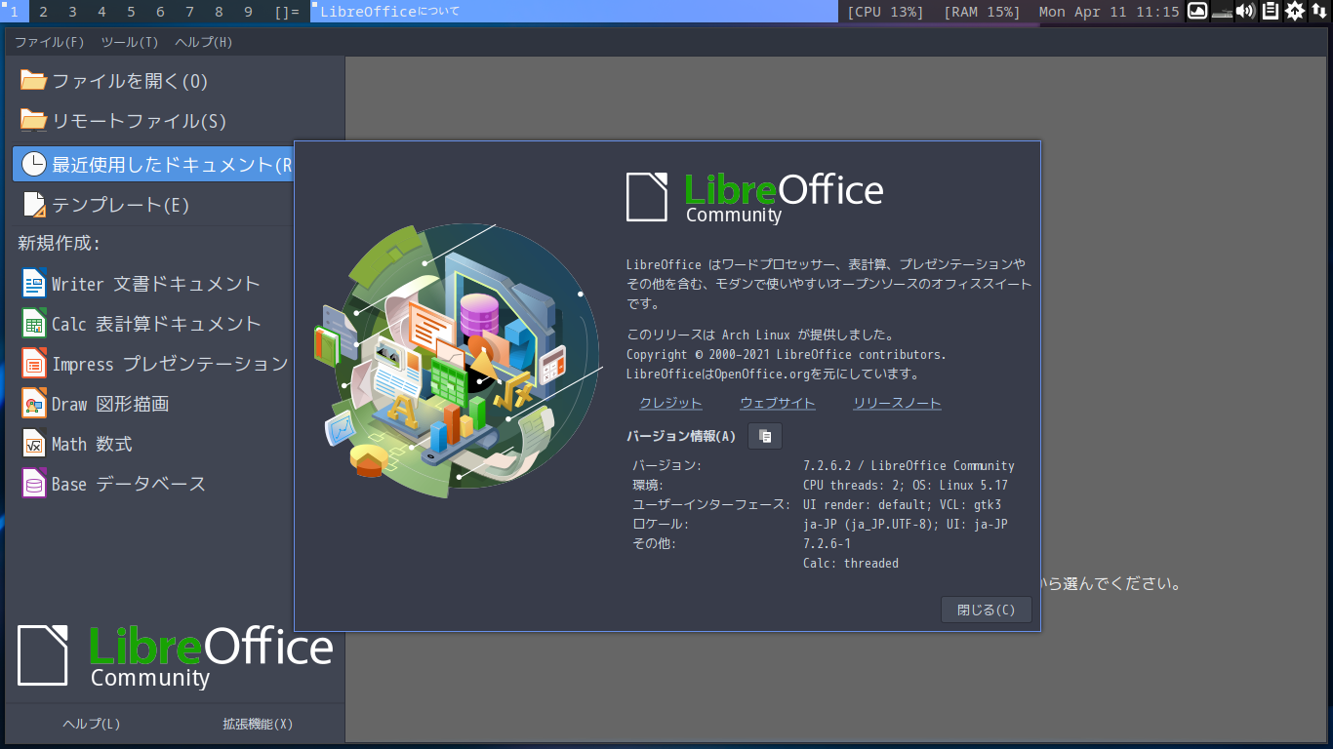The height and width of the screenshot is (749, 1333).
Task: Click the version text 7.2.6.2 / LibreOffice Community
Action: pos(909,465)
